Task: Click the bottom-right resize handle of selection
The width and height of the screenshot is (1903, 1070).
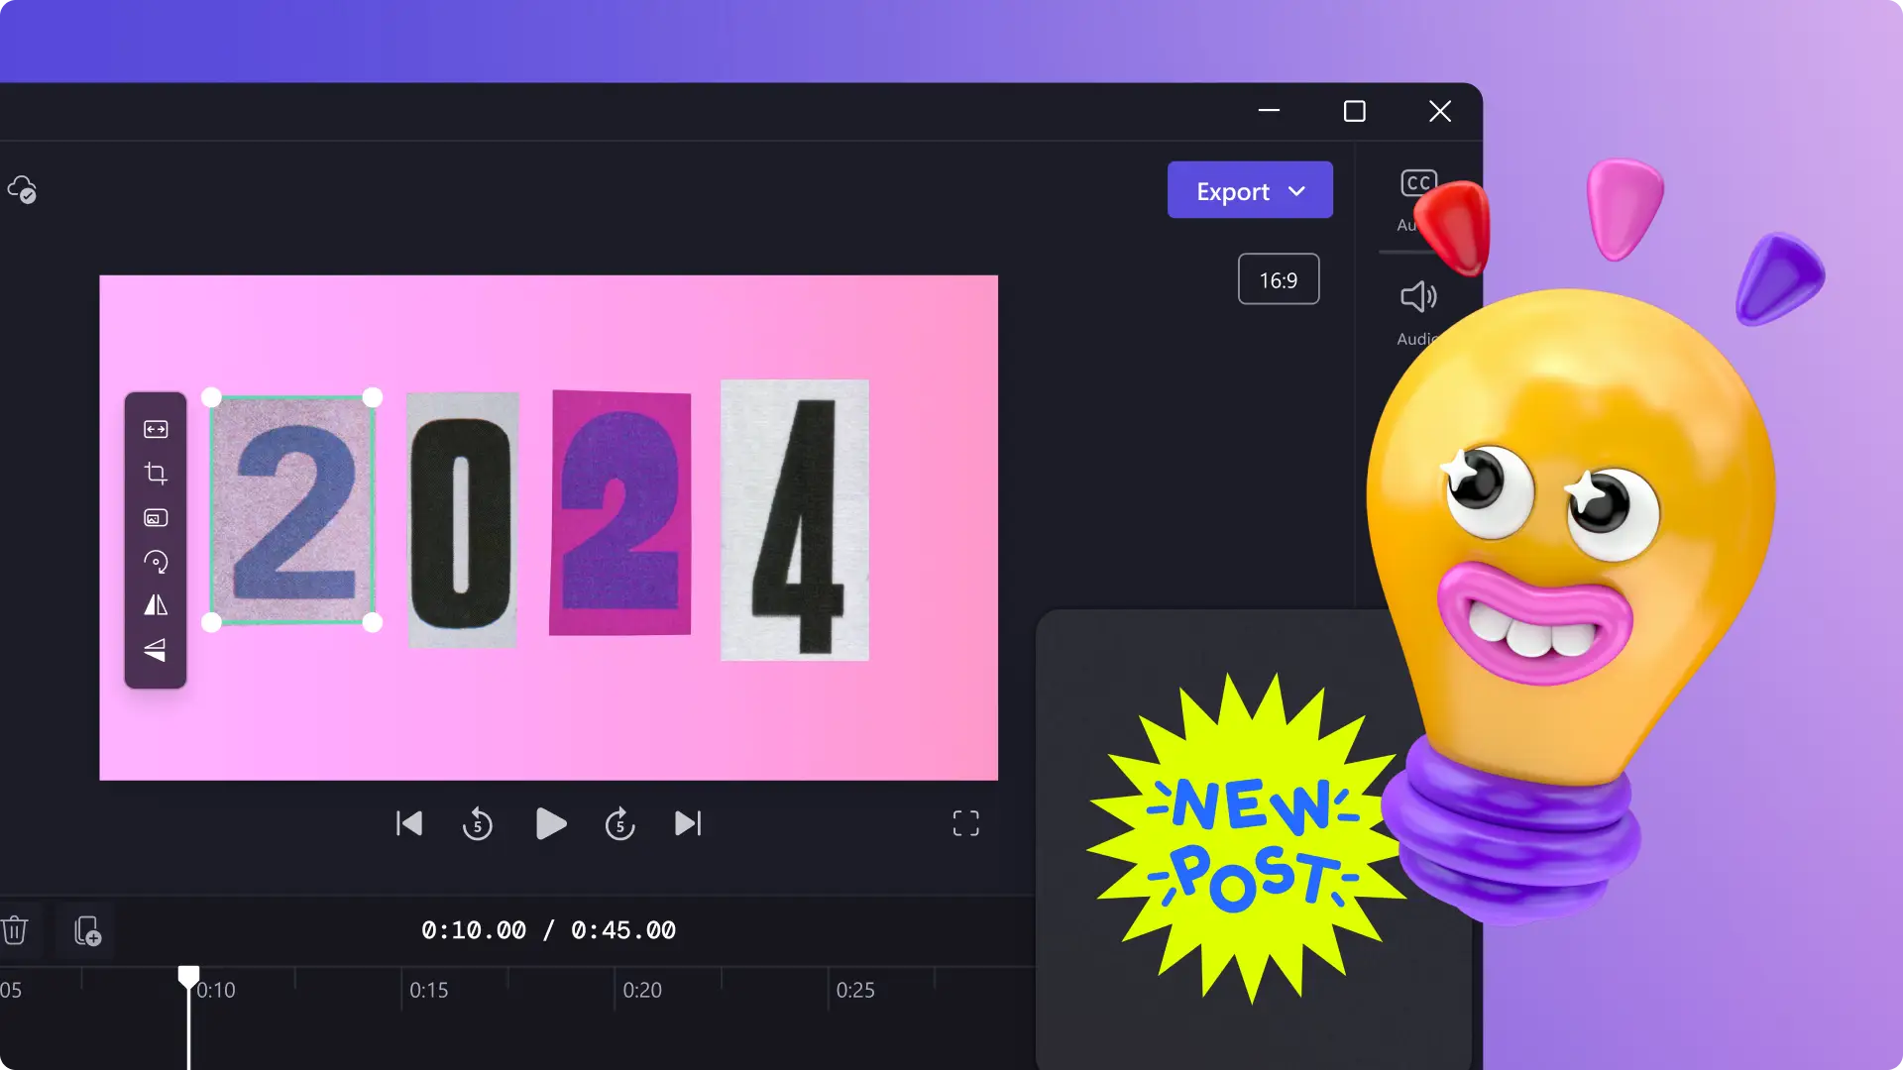Action: [x=373, y=622]
